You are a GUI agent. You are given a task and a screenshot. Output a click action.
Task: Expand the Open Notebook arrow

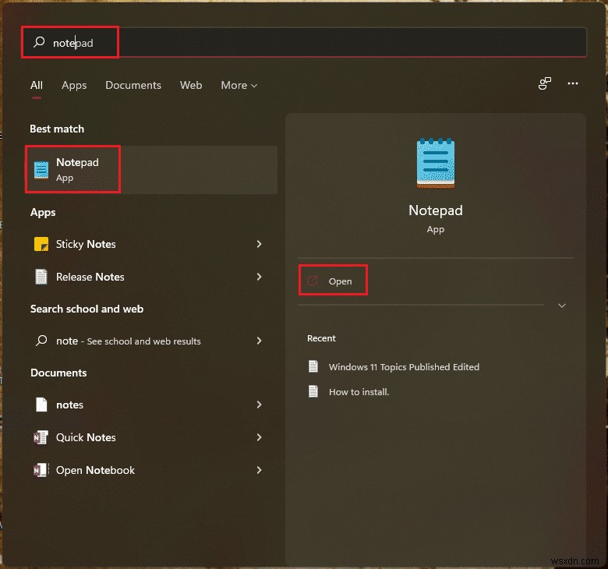click(x=259, y=470)
